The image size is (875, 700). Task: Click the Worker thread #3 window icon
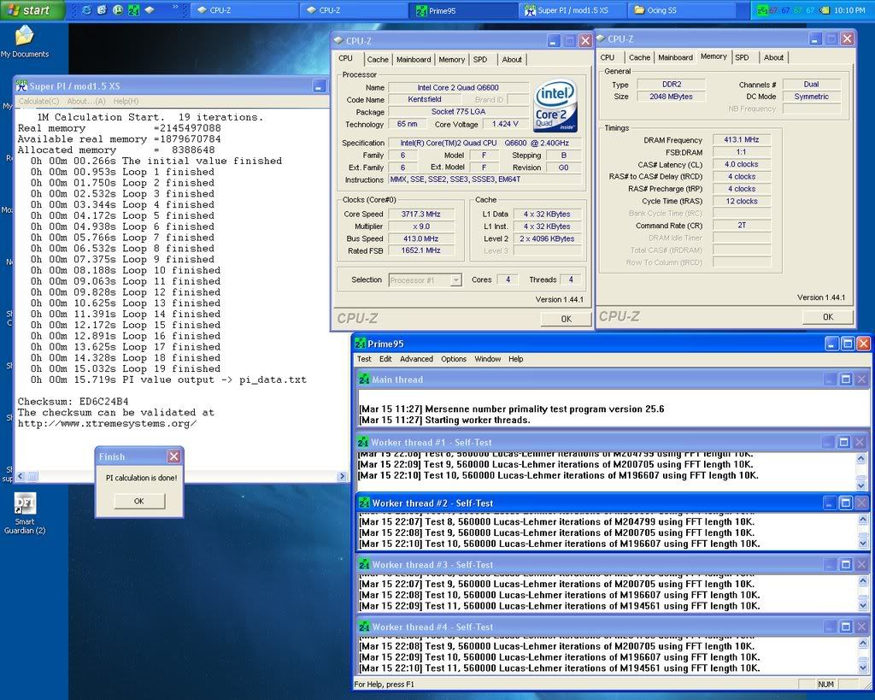[x=364, y=565]
